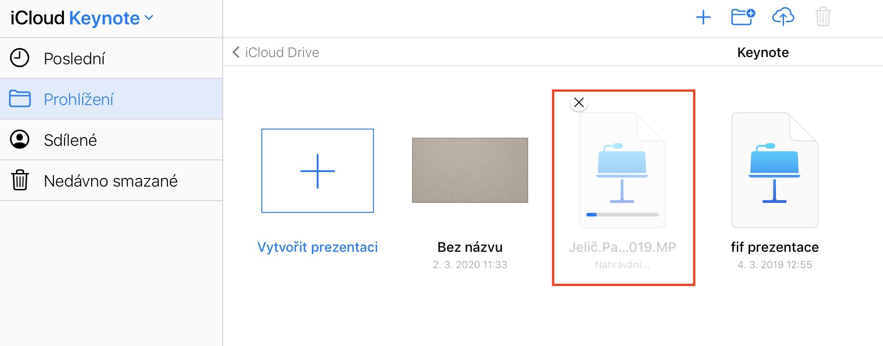Click the Jelič.Pa...019.MP file name

pos(623,247)
